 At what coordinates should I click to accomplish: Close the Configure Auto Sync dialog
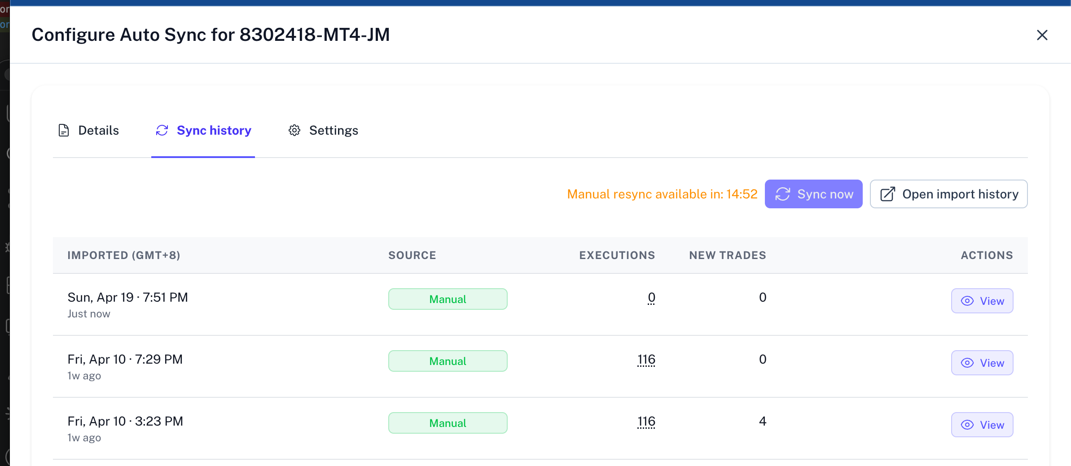pyautogui.click(x=1042, y=35)
